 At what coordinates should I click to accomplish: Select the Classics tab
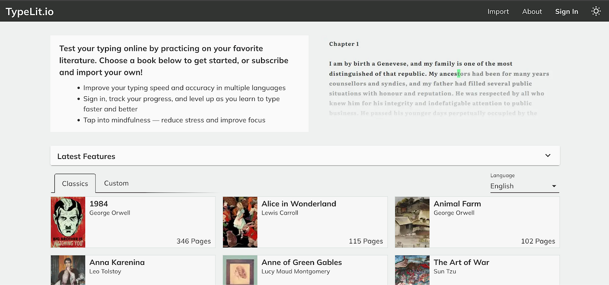(75, 183)
